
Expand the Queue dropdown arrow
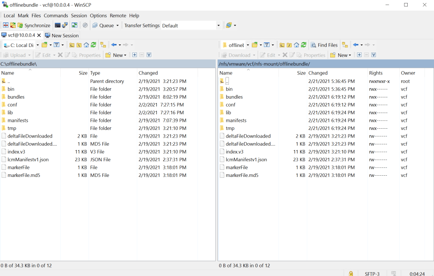[117, 25]
